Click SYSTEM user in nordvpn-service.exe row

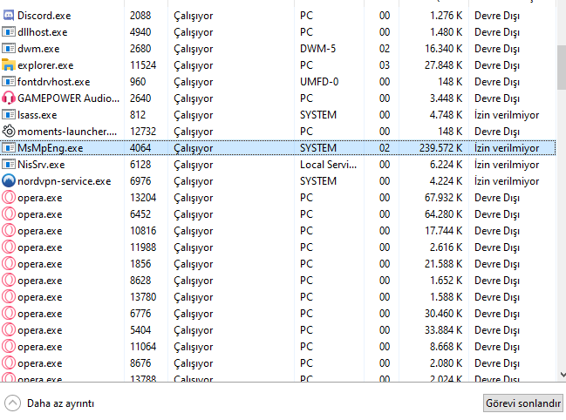tap(318, 181)
